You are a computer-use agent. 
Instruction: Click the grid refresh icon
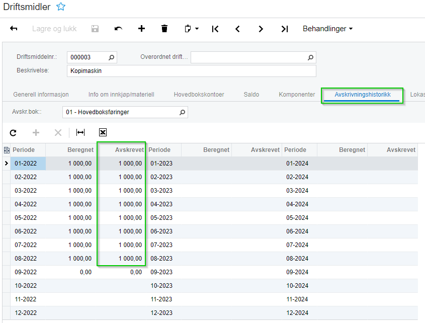13,132
